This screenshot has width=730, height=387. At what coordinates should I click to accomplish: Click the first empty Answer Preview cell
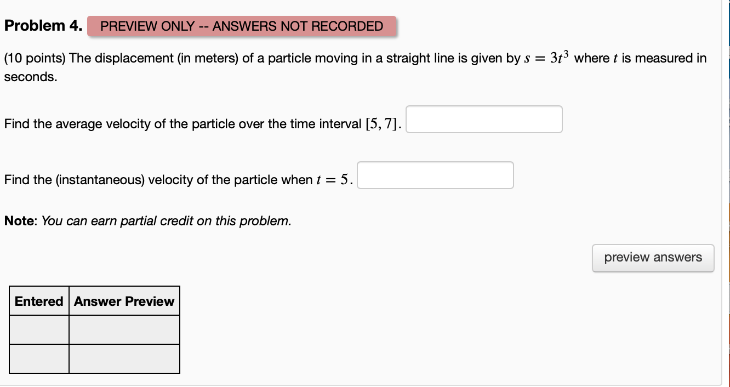[x=124, y=329]
